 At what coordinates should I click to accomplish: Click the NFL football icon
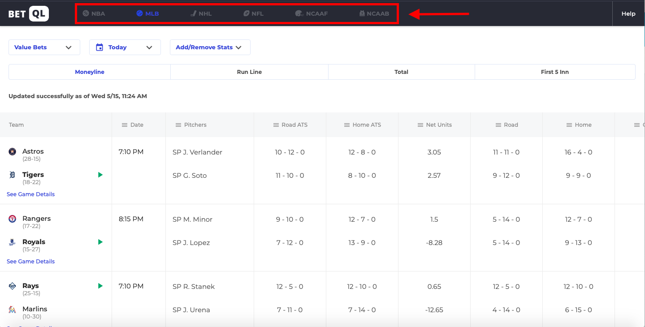pos(247,13)
